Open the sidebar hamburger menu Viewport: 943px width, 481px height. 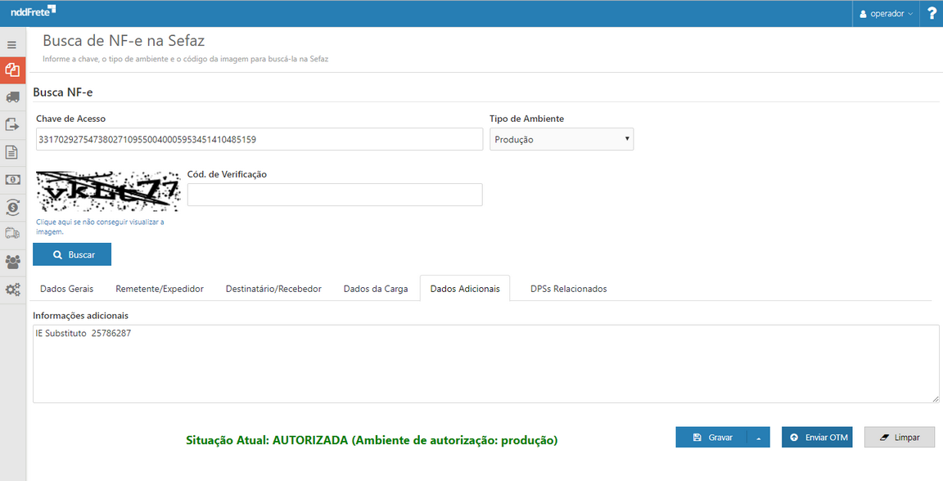coord(11,43)
